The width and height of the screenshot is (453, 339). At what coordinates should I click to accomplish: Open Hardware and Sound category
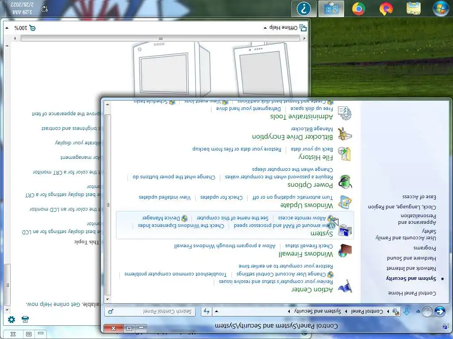pos(412,258)
